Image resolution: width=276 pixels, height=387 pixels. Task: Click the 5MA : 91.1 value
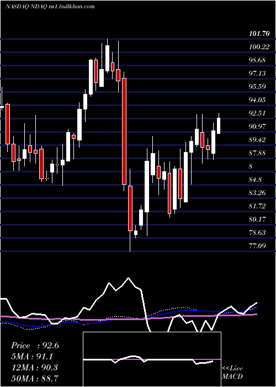coord(32,357)
